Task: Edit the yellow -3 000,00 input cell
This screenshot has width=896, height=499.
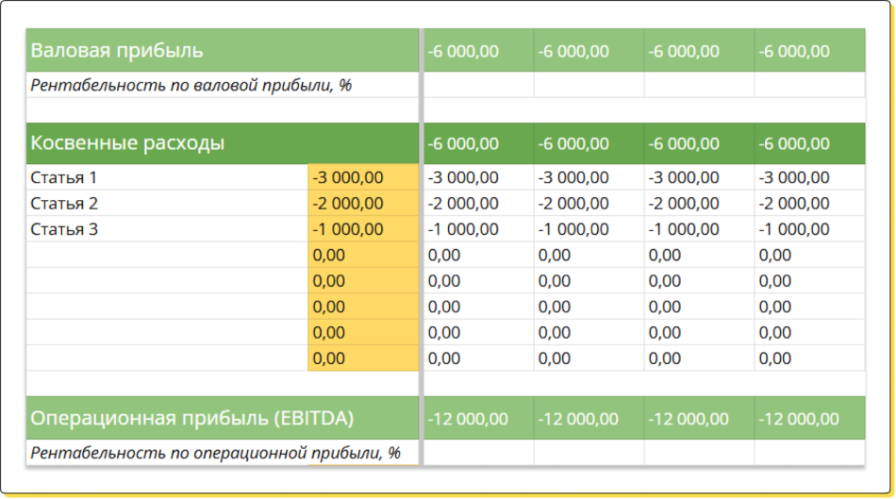Action: (x=363, y=177)
